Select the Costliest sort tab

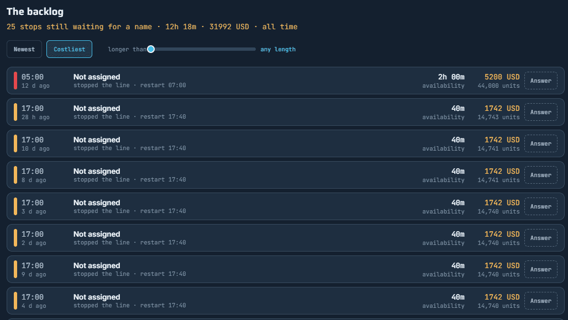[x=69, y=49]
